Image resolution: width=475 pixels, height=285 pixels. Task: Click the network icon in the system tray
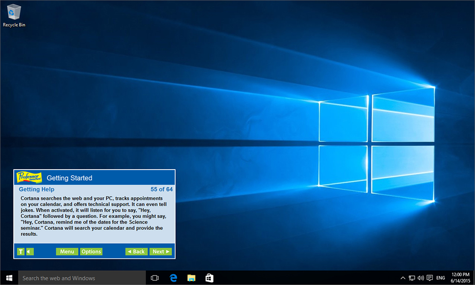pyautogui.click(x=412, y=277)
